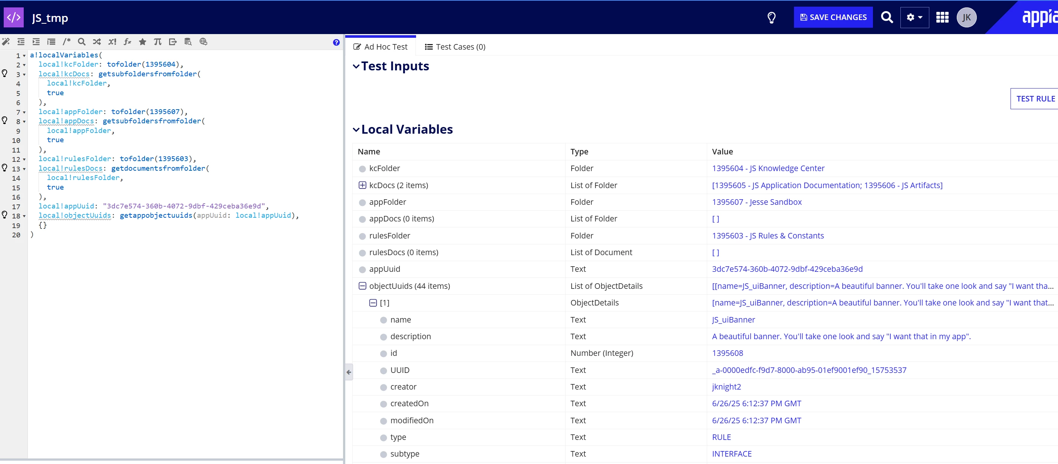Open find in the expression editor toolbar
The image size is (1058, 464).
pyautogui.click(x=82, y=41)
